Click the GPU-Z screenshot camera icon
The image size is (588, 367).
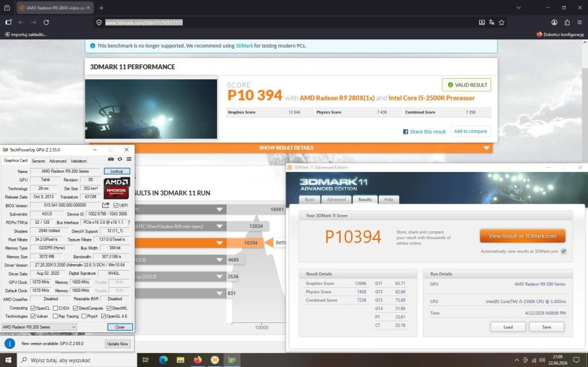point(111,159)
